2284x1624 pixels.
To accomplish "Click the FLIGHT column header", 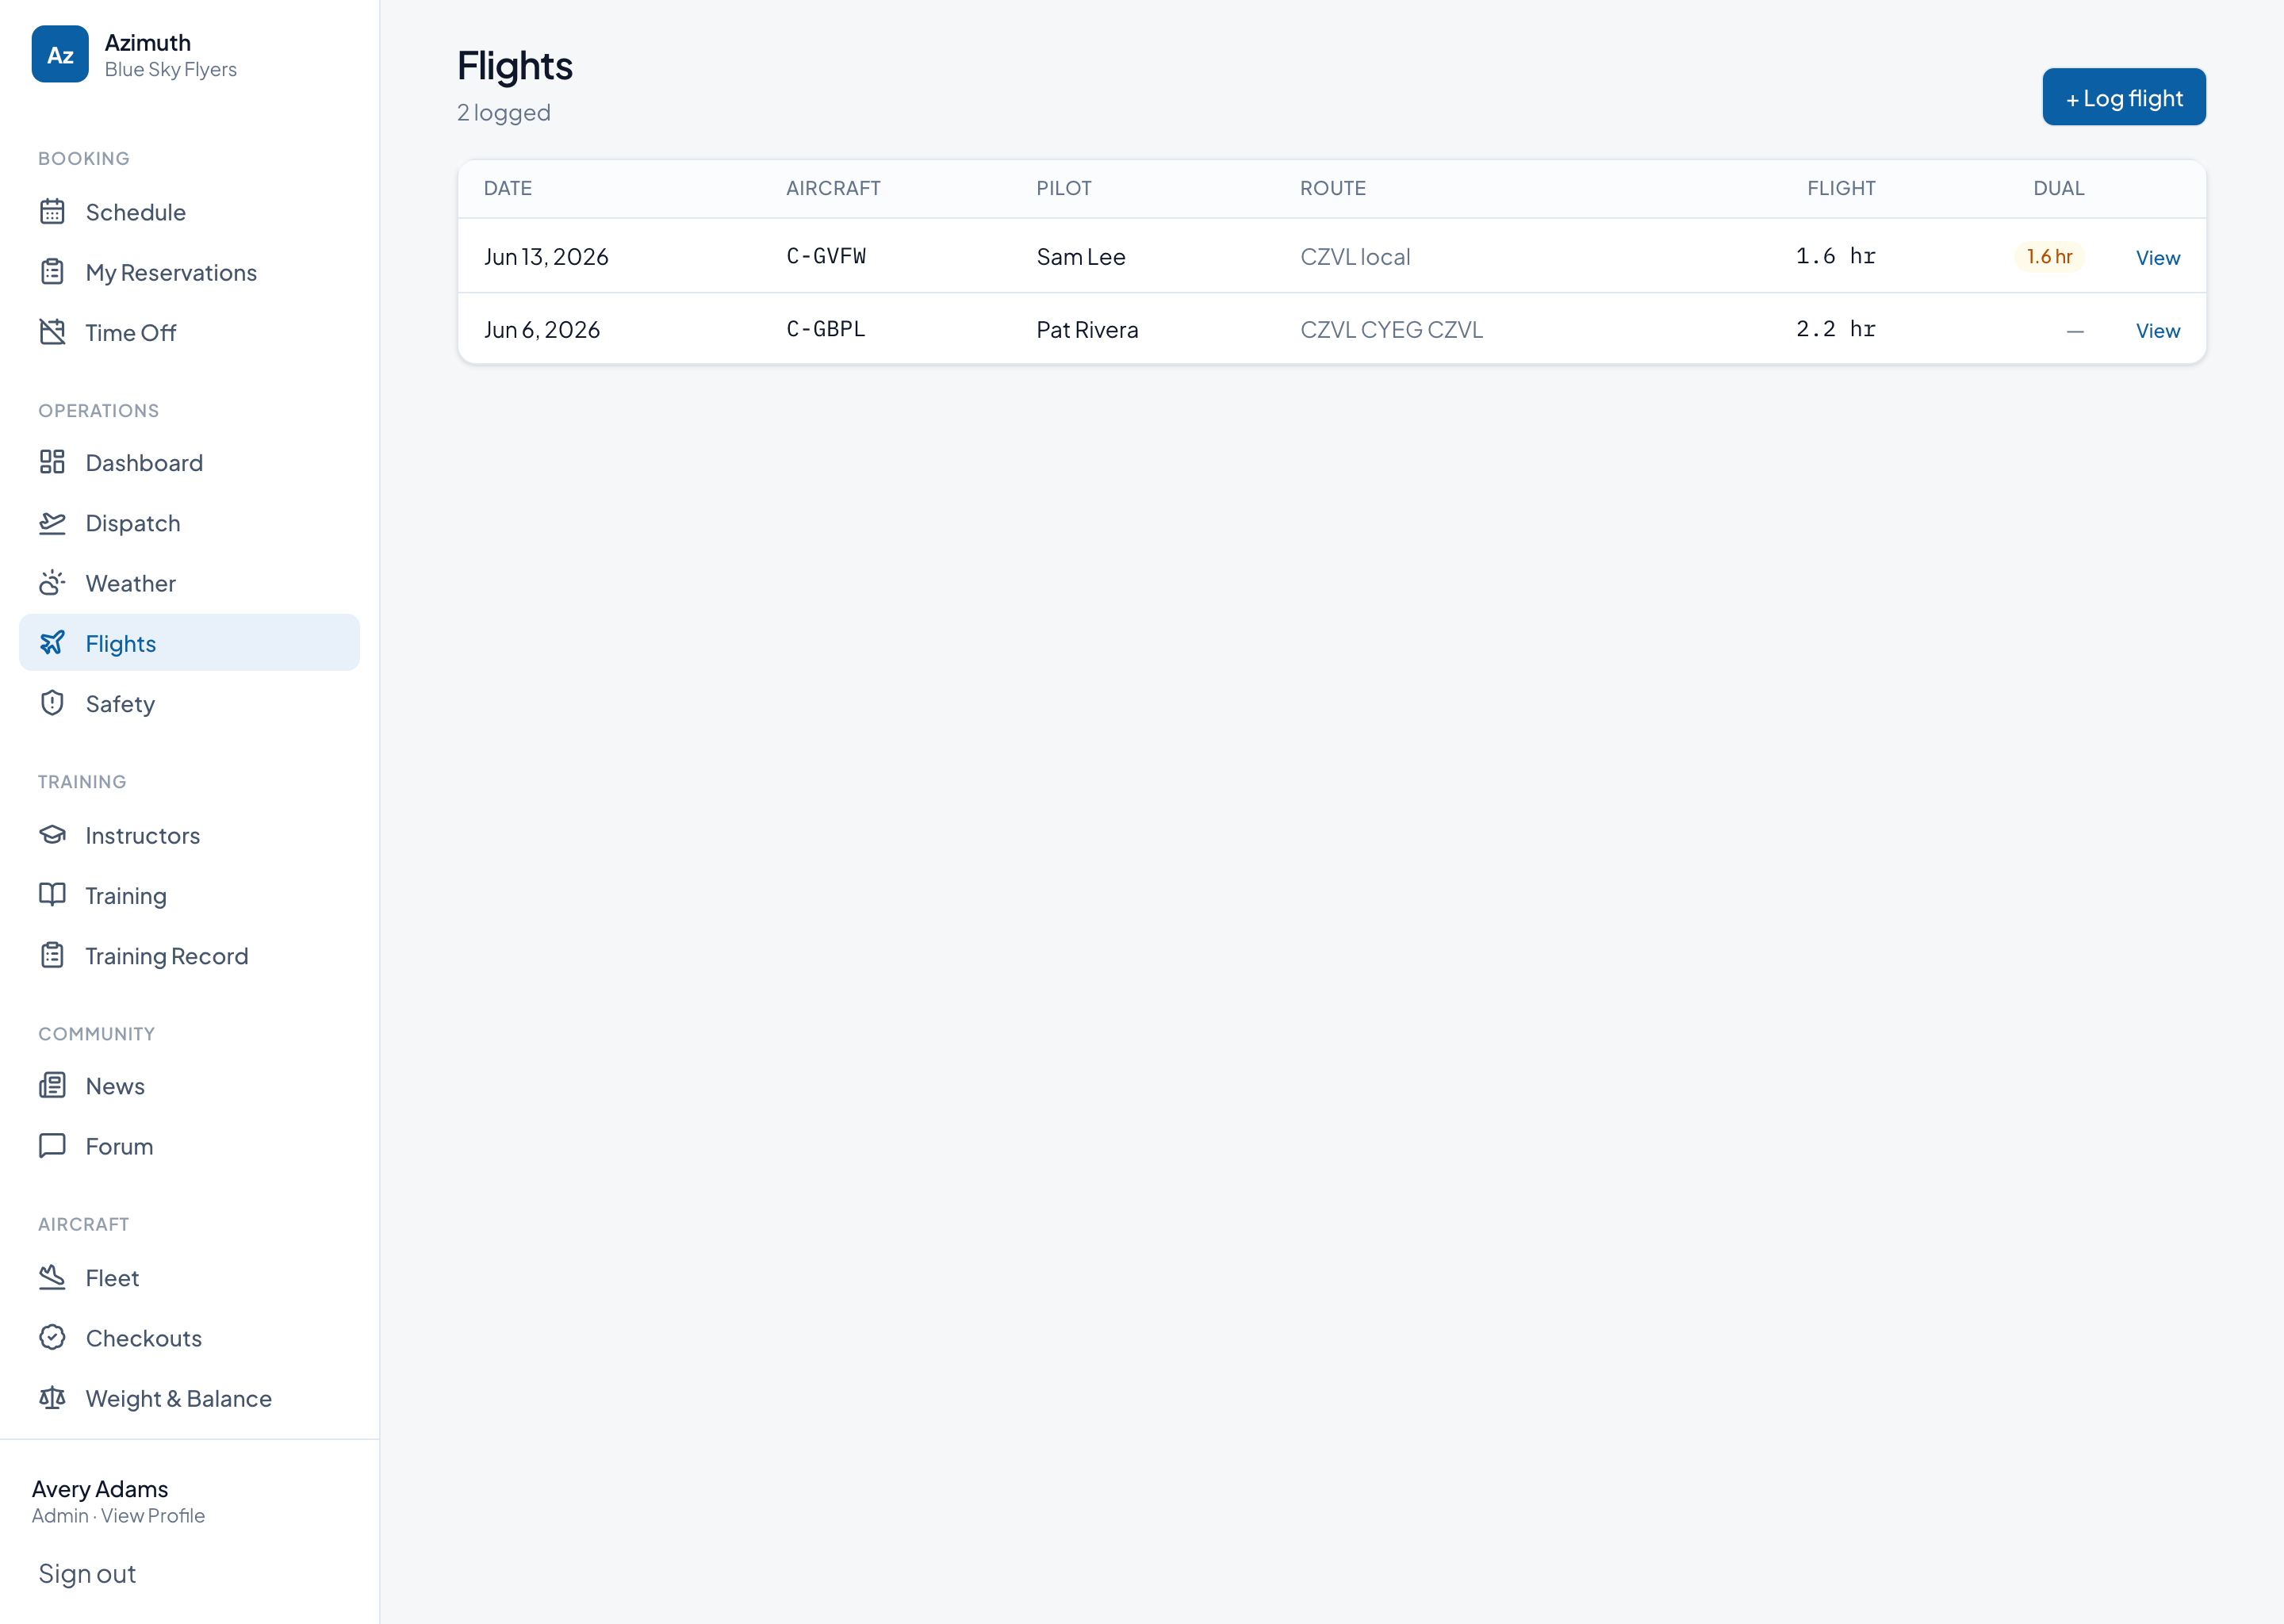I will click(1841, 188).
